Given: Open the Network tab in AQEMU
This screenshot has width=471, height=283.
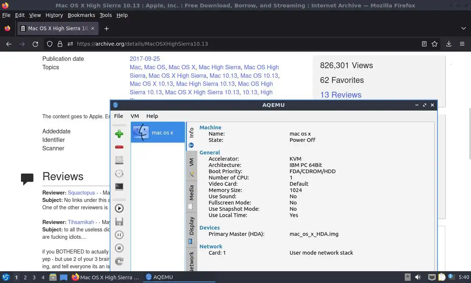Looking at the screenshot, I should [191, 260].
